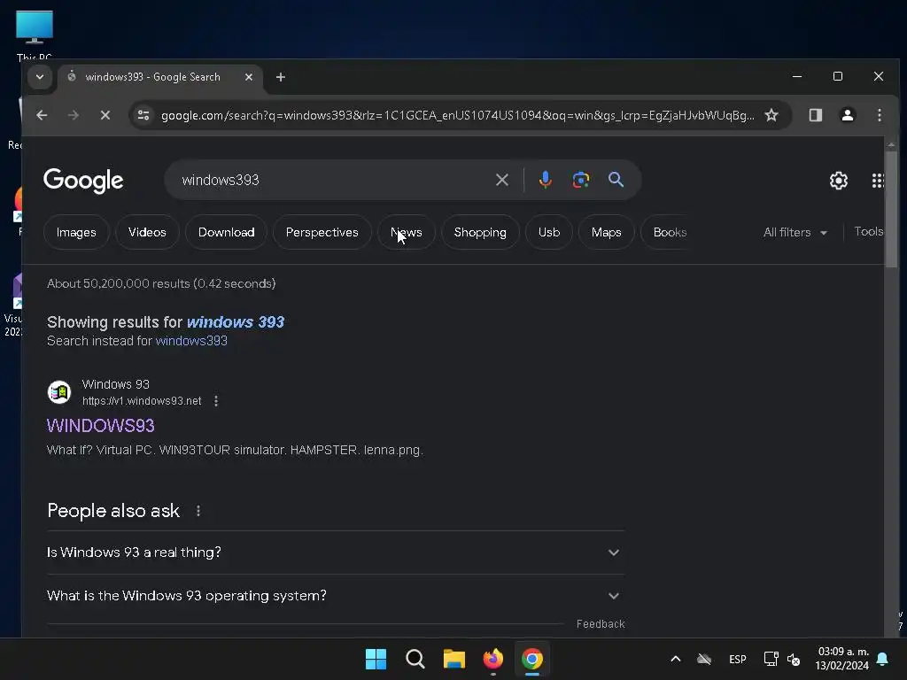Switch to the News filter
Image resolution: width=907 pixels, height=680 pixels.
point(407,233)
